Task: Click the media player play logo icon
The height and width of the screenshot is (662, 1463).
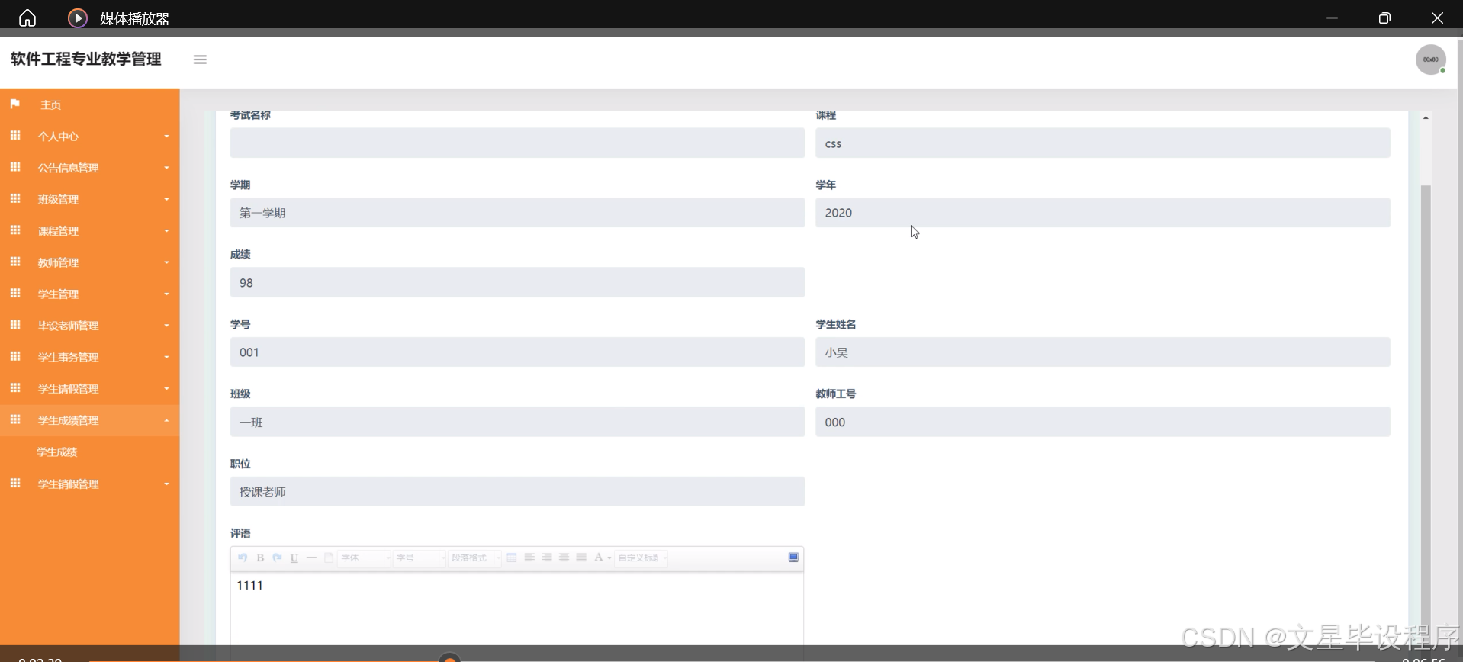Action: click(78, 18)
